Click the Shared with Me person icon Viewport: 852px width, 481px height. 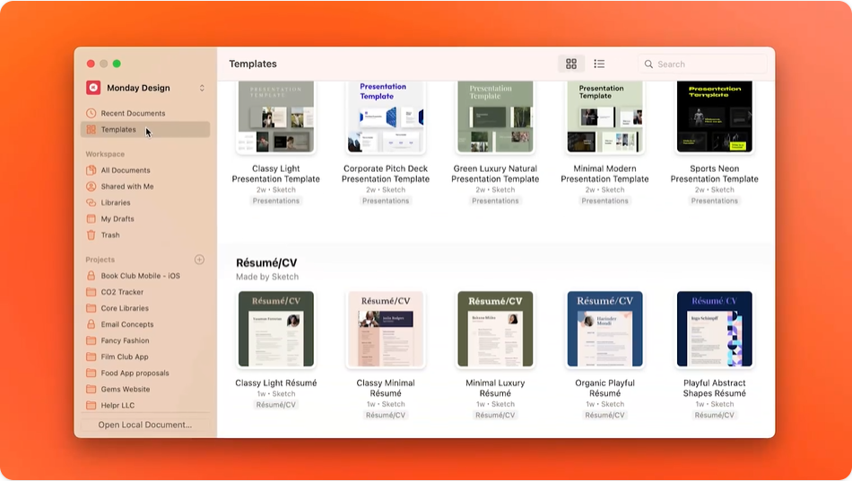(91, 186)
